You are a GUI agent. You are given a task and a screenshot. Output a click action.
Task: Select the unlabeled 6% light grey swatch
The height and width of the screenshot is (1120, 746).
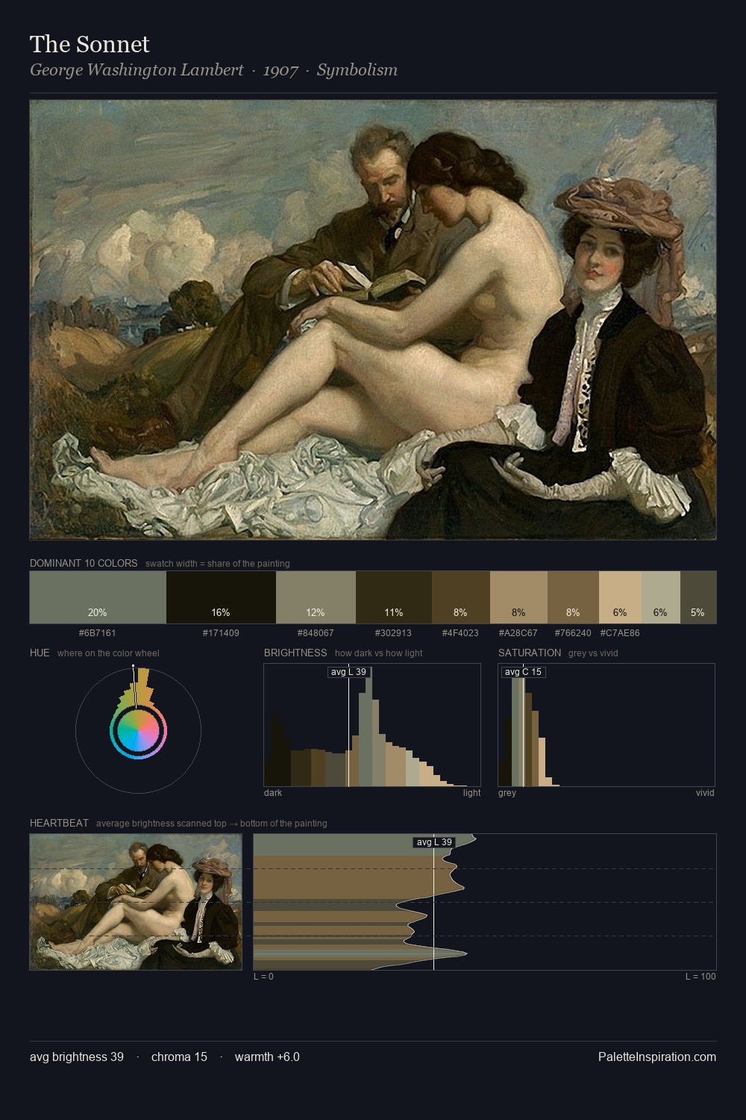click(661, 597)
